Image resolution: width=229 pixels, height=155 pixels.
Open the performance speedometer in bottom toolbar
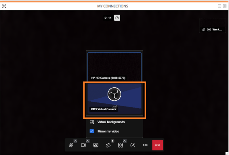point(133,145)
